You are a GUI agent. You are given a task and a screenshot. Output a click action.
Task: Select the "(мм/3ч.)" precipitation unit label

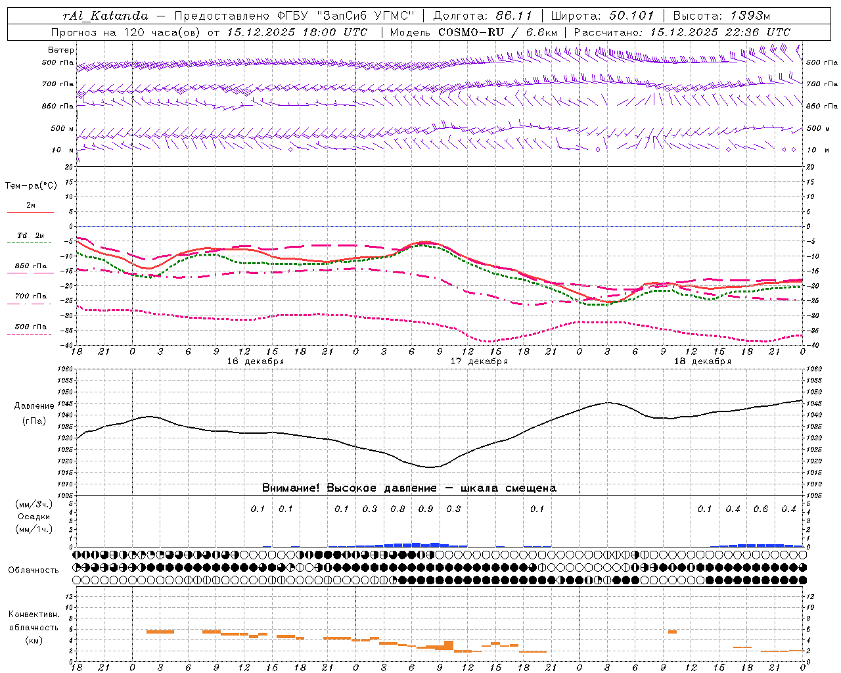[34, 504]
